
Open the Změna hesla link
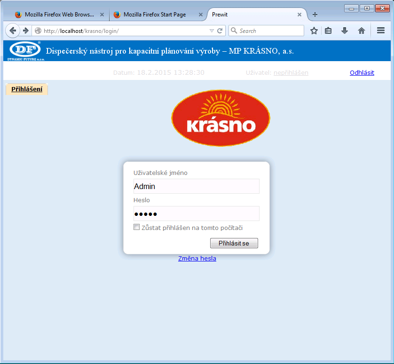(197, 258)
